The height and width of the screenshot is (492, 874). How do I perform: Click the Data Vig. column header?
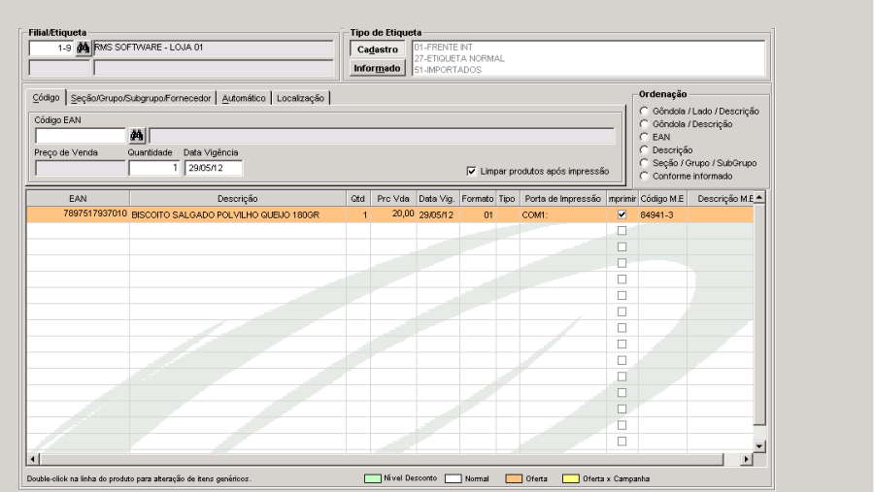(x=438, y=198)
